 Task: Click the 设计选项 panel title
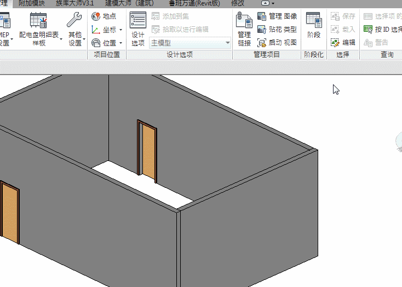(x=180, y=55)
